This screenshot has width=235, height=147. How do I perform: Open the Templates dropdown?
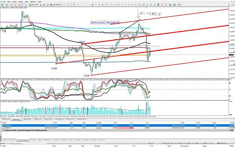tap(179, 5)
